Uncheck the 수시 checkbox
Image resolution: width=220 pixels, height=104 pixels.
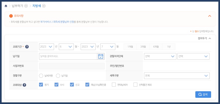click(x=56, y=85)
